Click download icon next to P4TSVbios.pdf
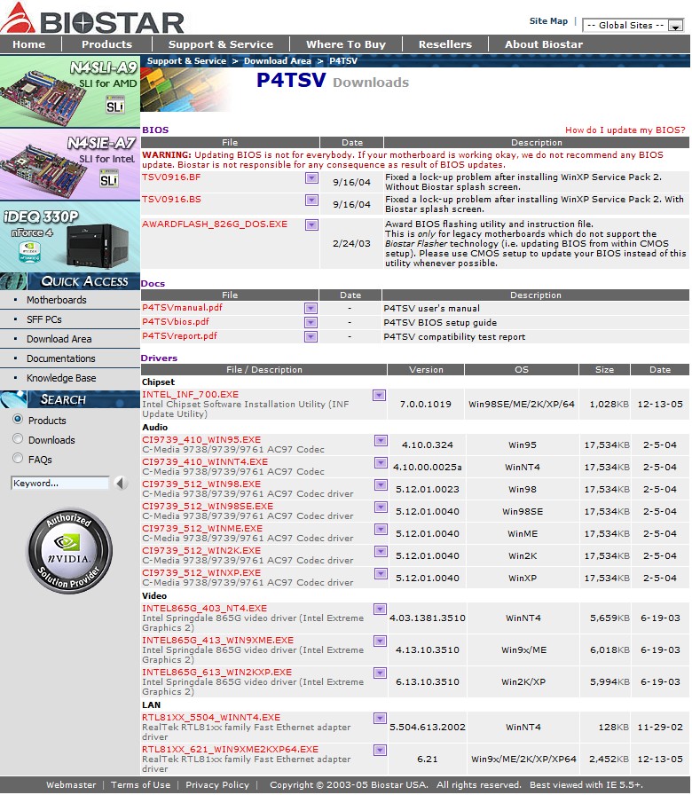692x795 pixels. (x=311, y=322)
